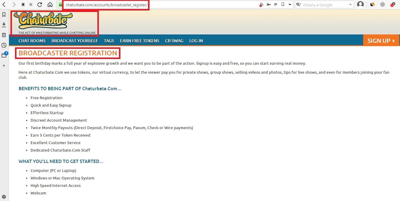Expand the address bar dropdown arrow
The width and height of the screenshot is (400, 201).
pos(290,4)
